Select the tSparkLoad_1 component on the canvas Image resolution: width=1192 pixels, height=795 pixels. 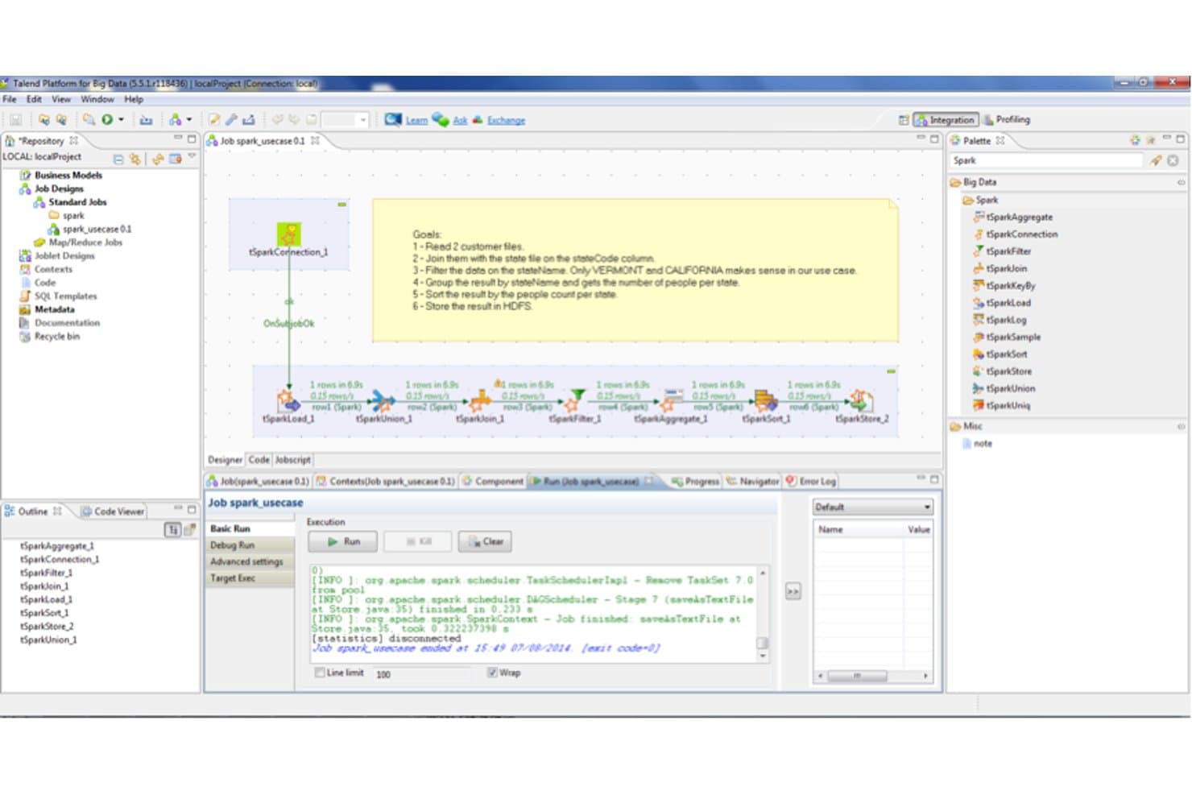click(288, 400)
